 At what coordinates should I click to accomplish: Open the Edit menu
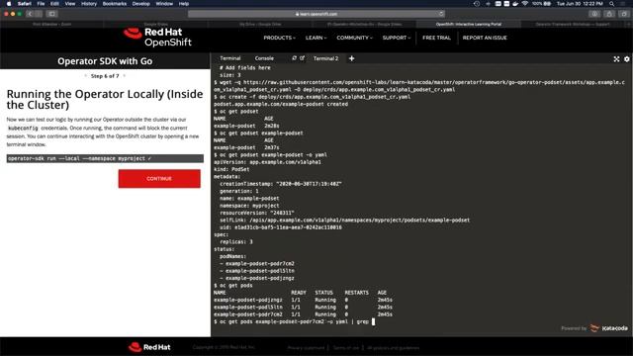(x=54, y=4)
